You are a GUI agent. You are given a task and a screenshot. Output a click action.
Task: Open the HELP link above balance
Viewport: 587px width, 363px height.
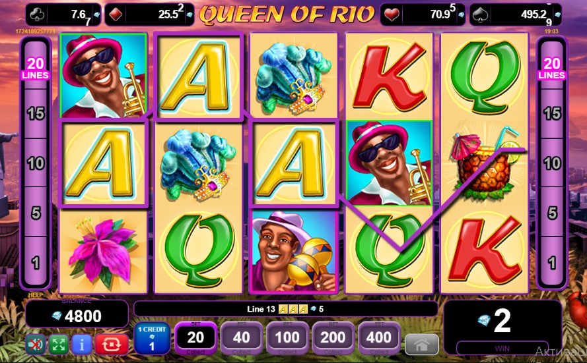point(36,295)
